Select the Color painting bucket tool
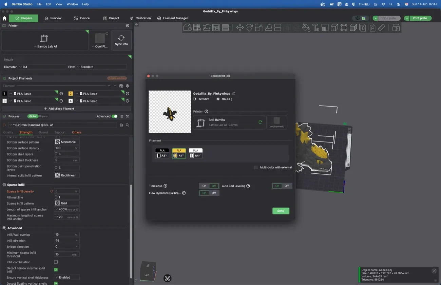Screen dimensions: 441x285 [306, 28]
